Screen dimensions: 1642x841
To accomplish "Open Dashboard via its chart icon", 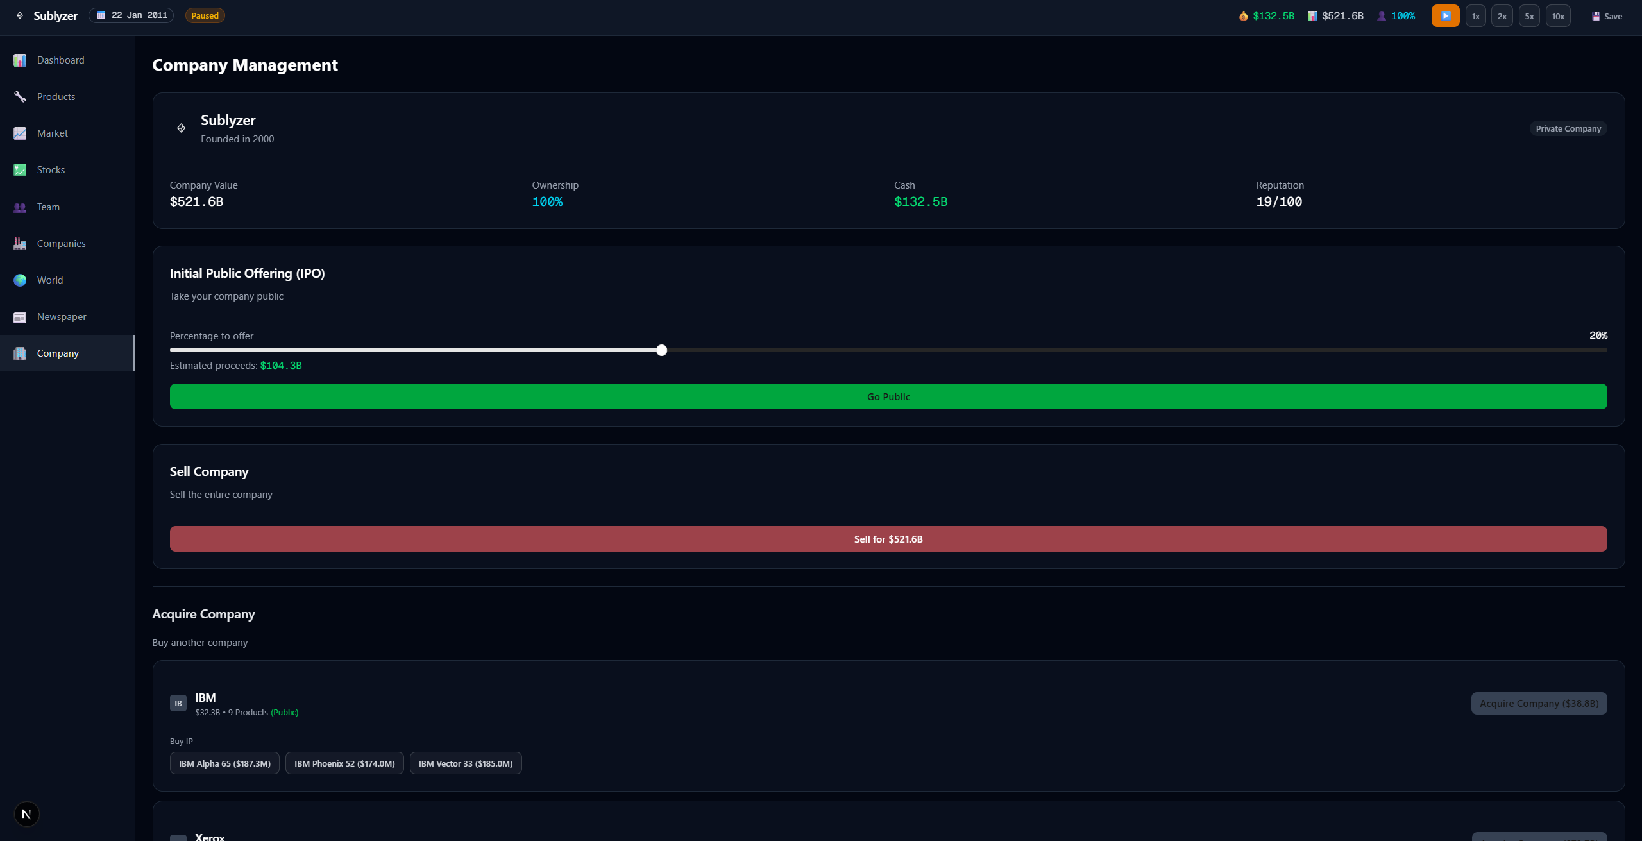I will point(20,60).
